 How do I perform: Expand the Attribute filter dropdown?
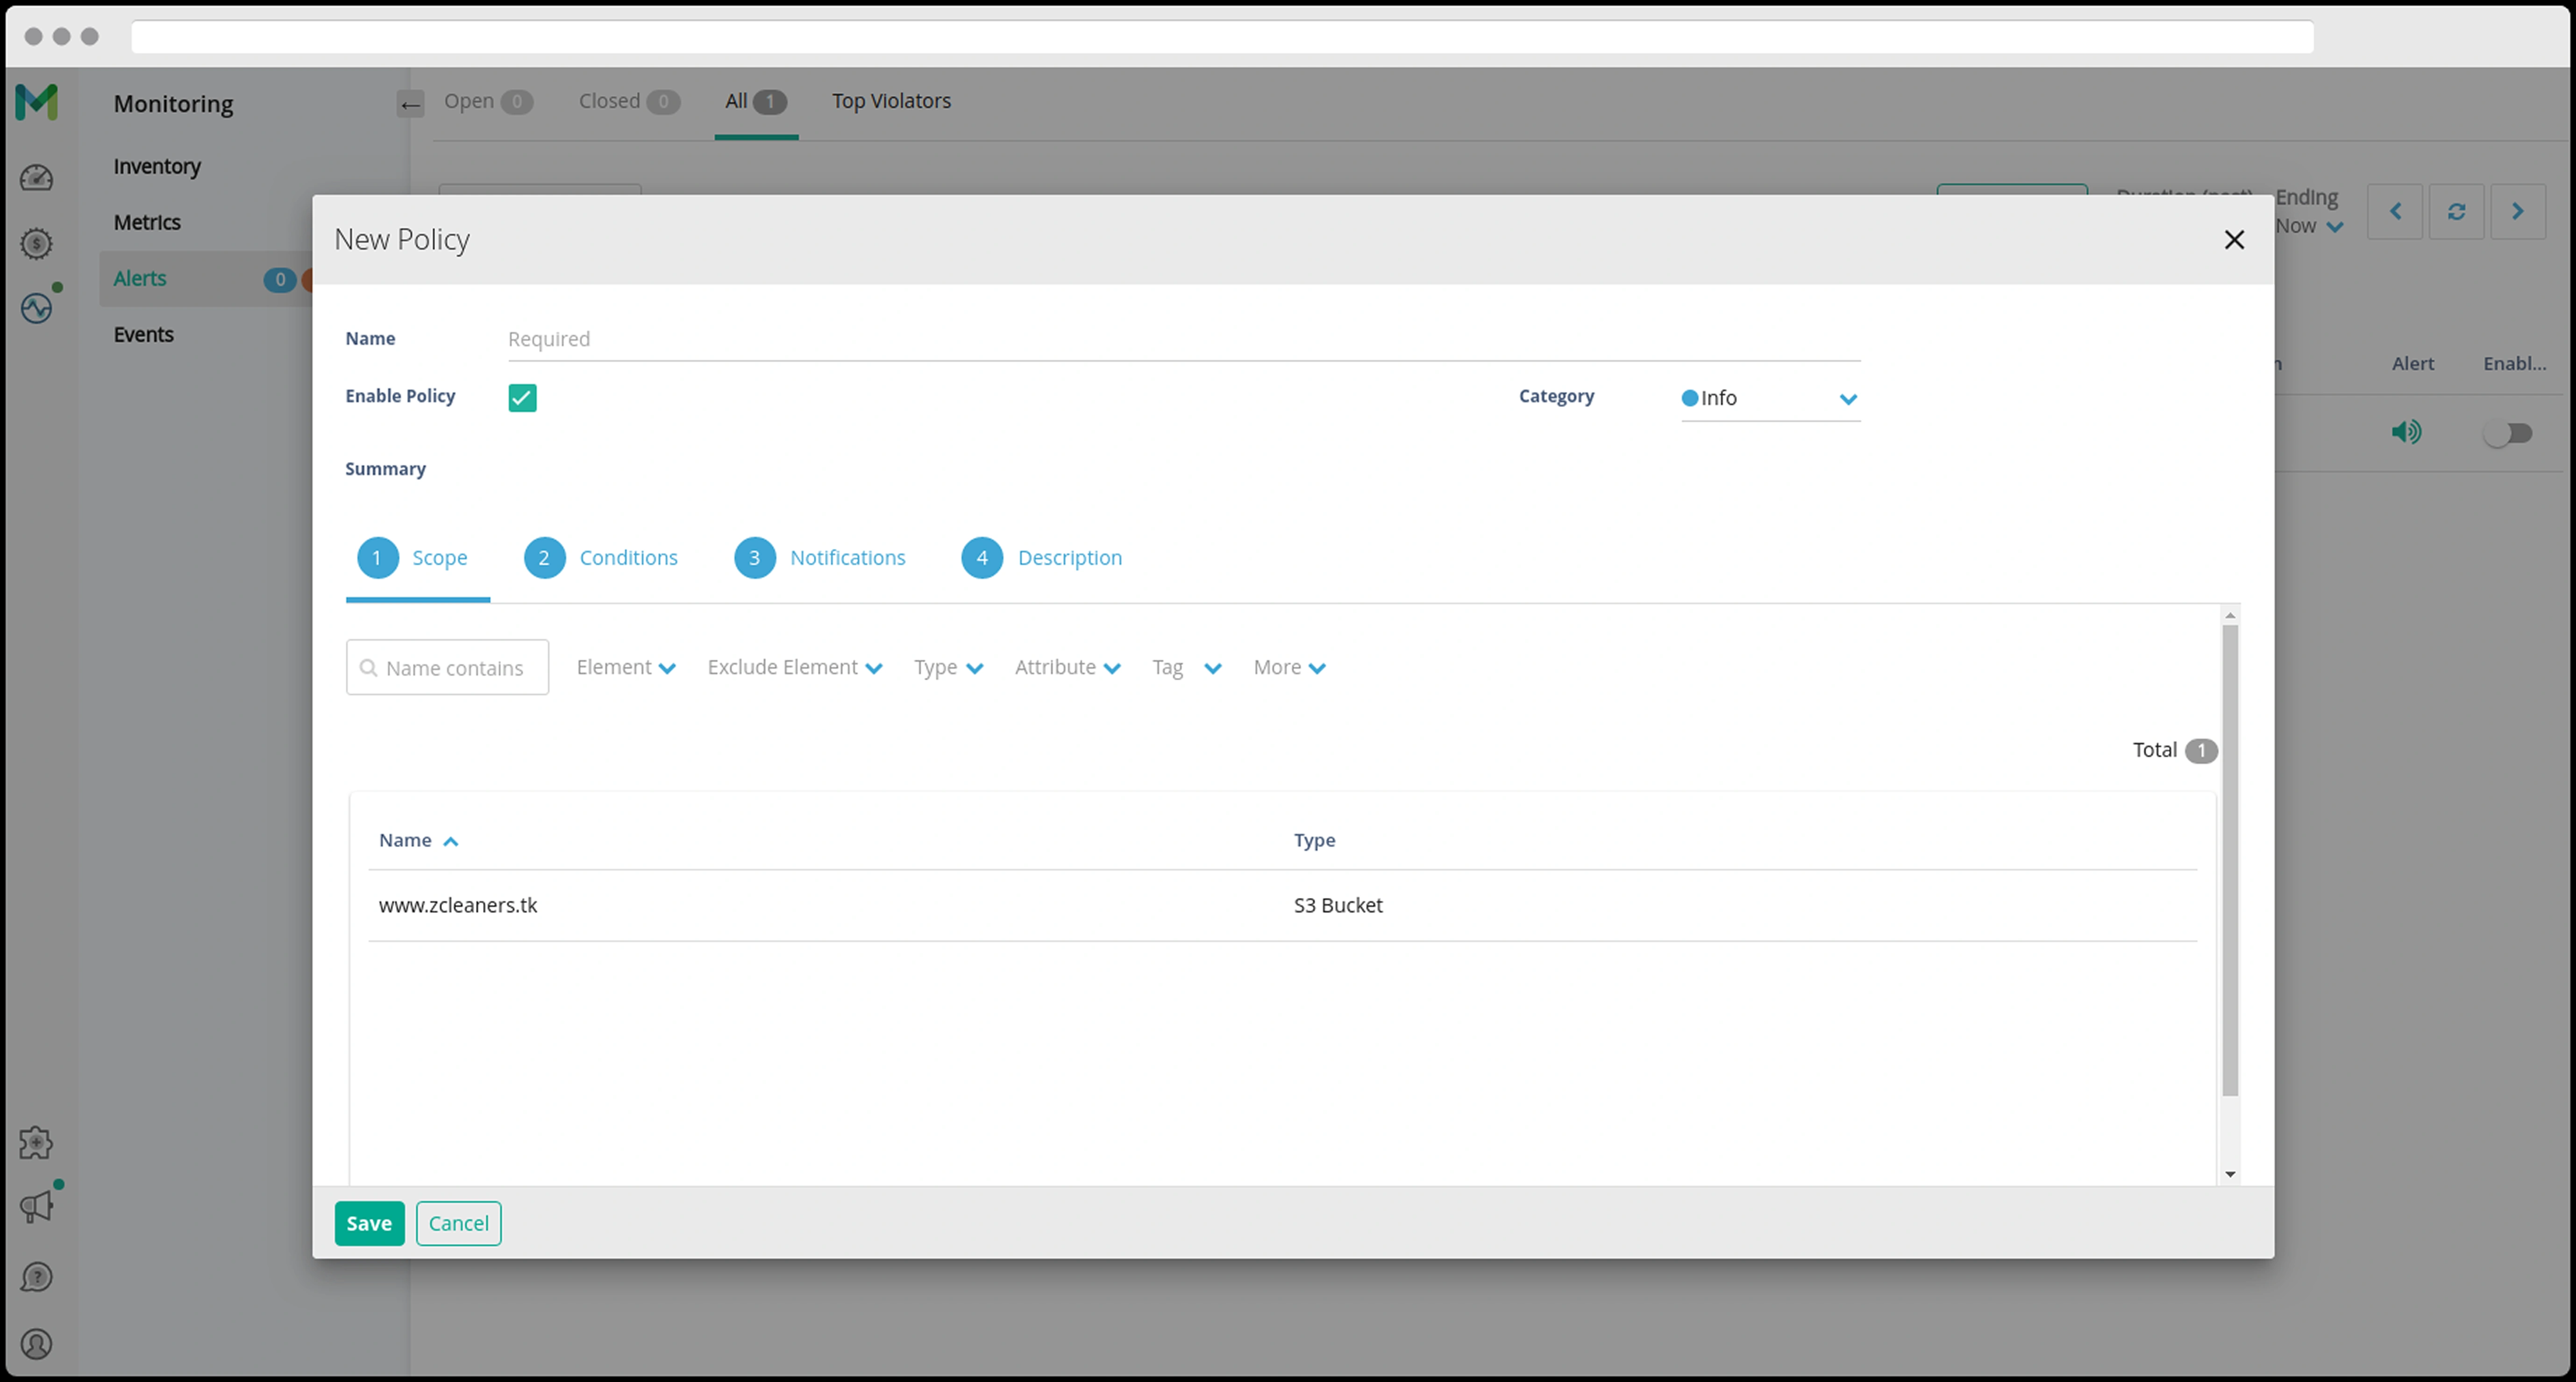(x=1066, y=667)
